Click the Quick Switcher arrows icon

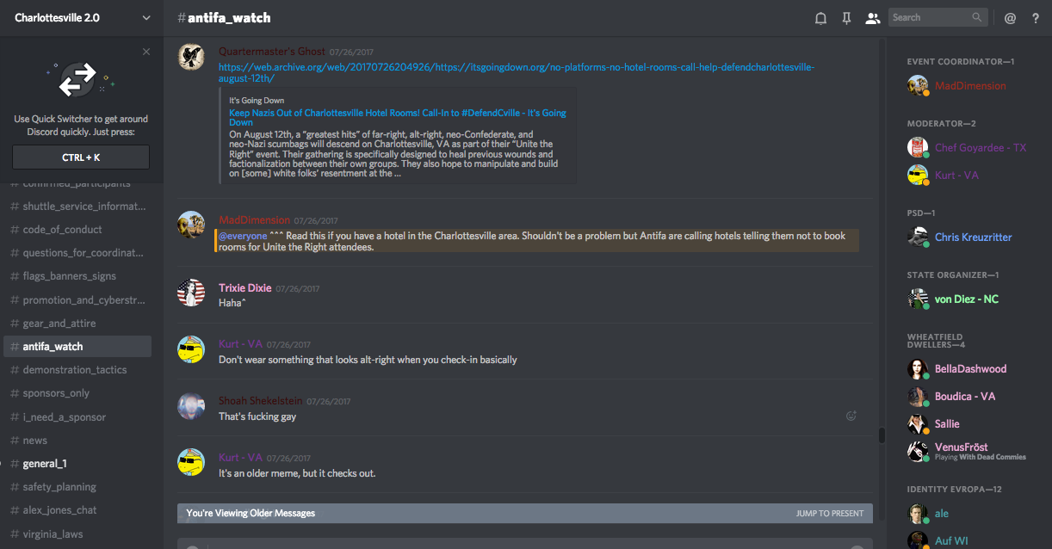click(77, 80)
